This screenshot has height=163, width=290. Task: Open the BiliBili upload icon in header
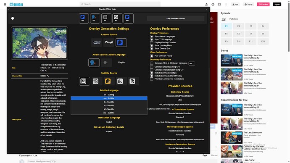point(206,4)
